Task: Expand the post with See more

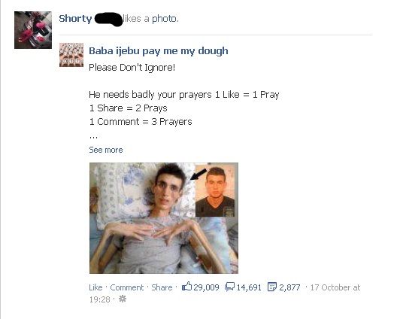Action: tap(106, 150)
